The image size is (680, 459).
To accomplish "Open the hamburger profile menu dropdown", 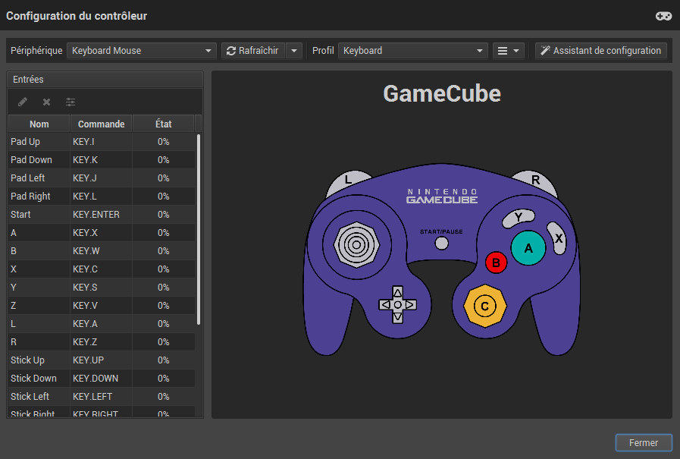I will tap(508, 51).
